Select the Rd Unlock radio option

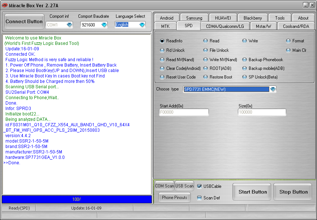(172, 50)
